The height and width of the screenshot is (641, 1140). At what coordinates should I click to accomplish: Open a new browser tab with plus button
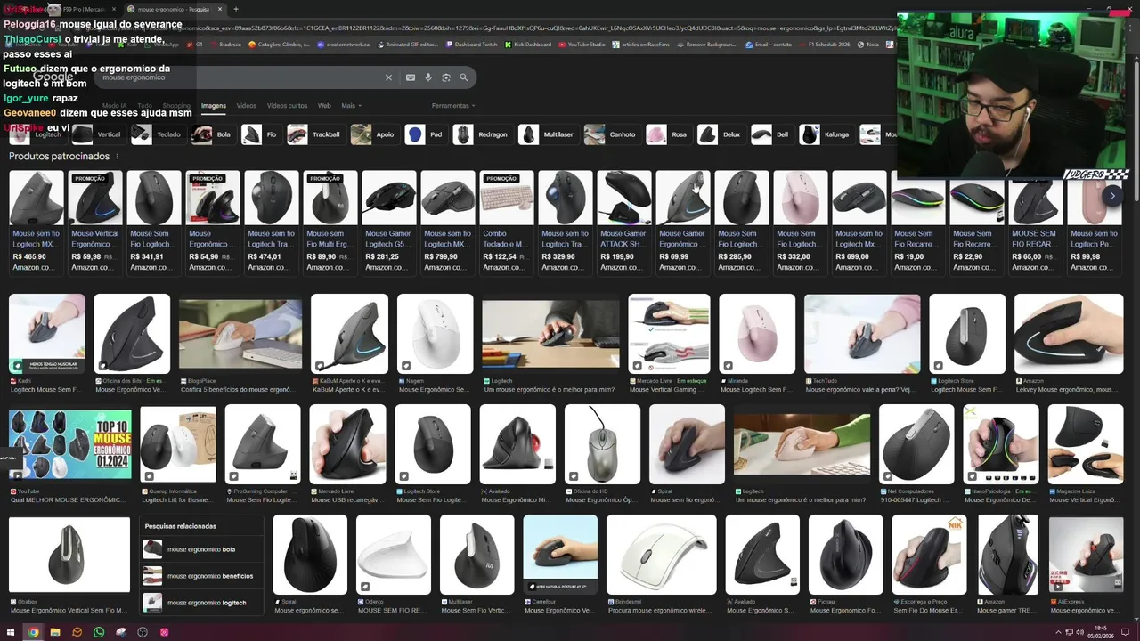236,9
